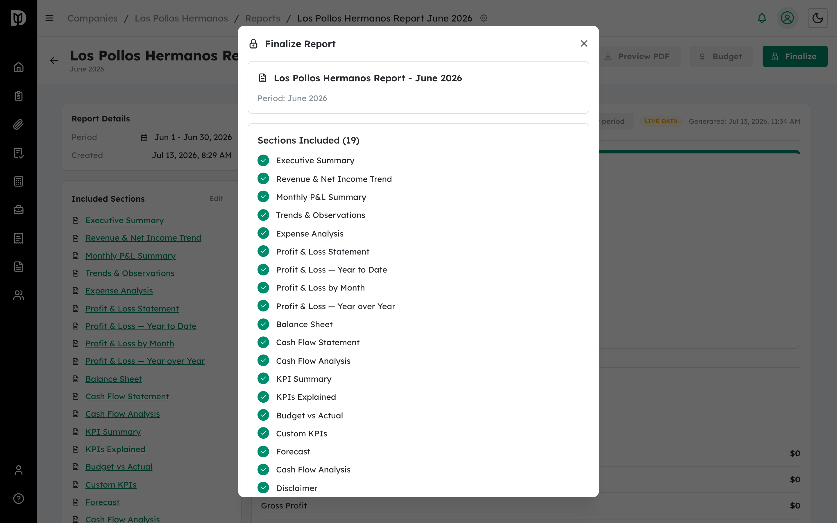Click 'Generated: Jul 13, 2026, 11:34 AM' text

click(744, 121)
